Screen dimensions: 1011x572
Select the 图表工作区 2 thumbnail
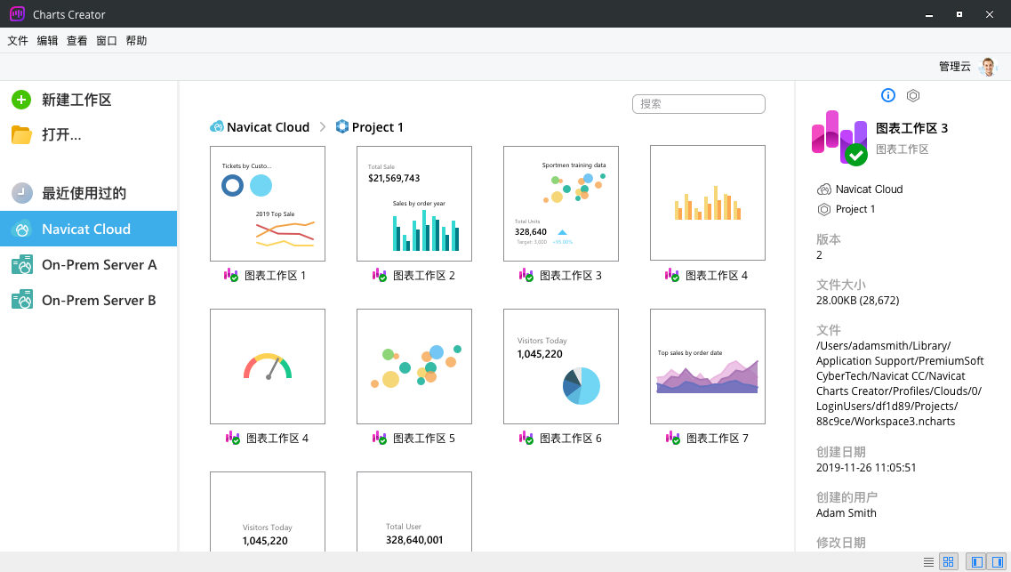414,204
